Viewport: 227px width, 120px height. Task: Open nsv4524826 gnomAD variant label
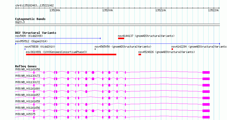(167, 52)
